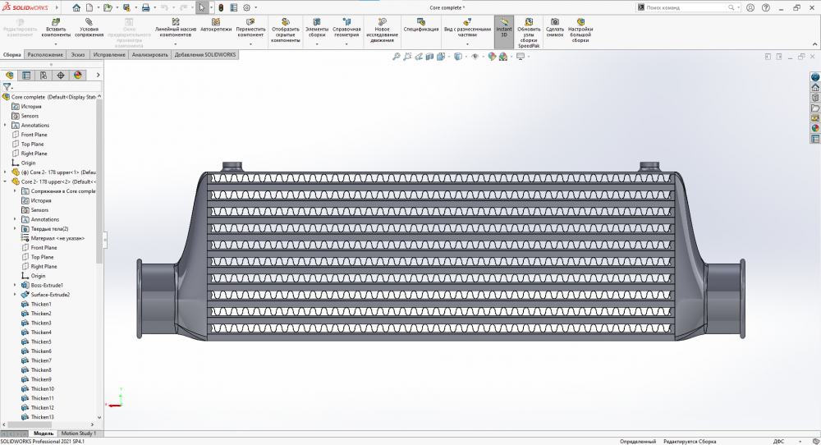Click Отобразить скрытые компоненты tool
Screen dimensions: 821x445
click(x=286, y=31)
